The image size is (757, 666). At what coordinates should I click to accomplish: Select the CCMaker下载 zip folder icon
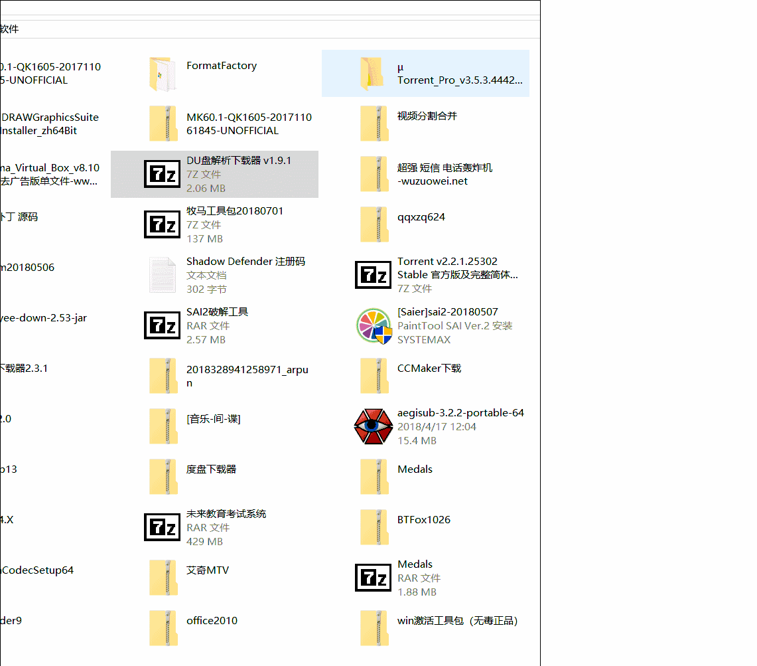coord(374,376)
